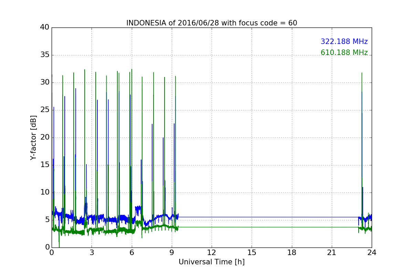Click x-axis tick label 21

332,253
